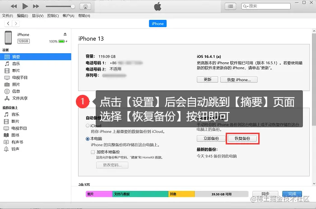Select 信息 in the sidebar
This screenshot has width=316, height=209.
pos(36,91)
